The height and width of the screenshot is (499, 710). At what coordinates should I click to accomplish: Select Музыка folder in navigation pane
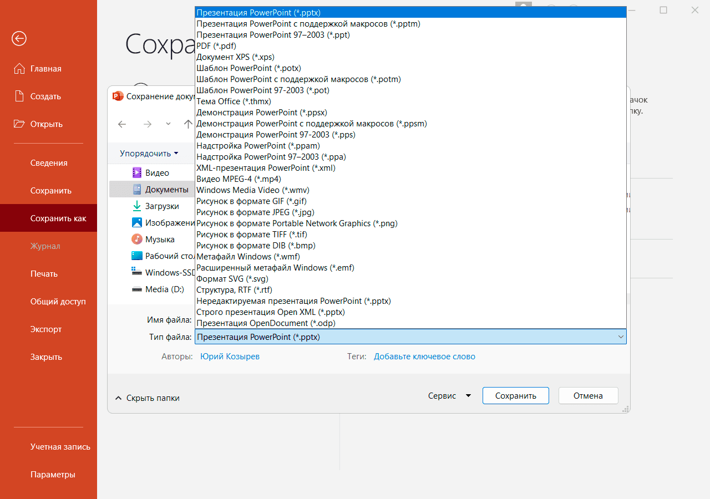(x=153, y=240)
